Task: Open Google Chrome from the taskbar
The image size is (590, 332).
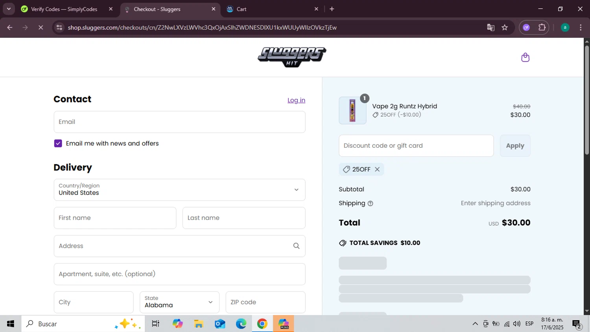Action: tap(262, 324)
